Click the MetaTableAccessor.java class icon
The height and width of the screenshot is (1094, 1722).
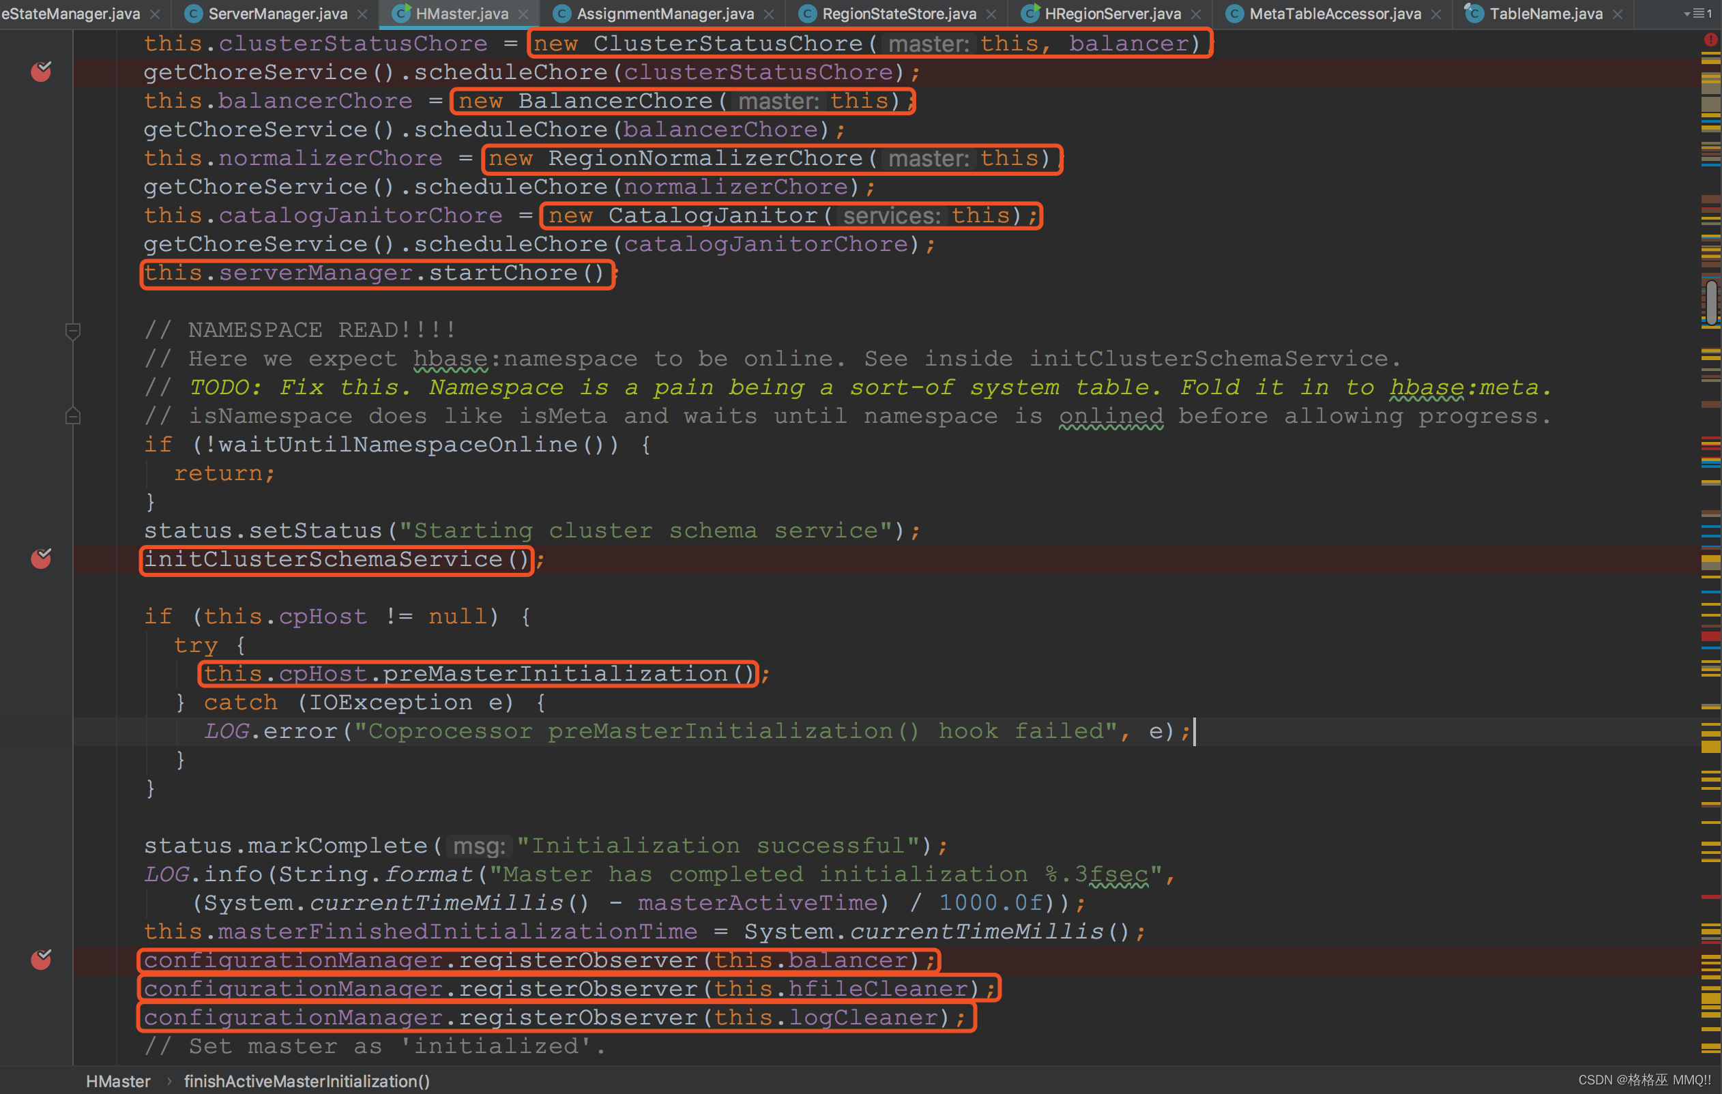[x=1234, y=14]
